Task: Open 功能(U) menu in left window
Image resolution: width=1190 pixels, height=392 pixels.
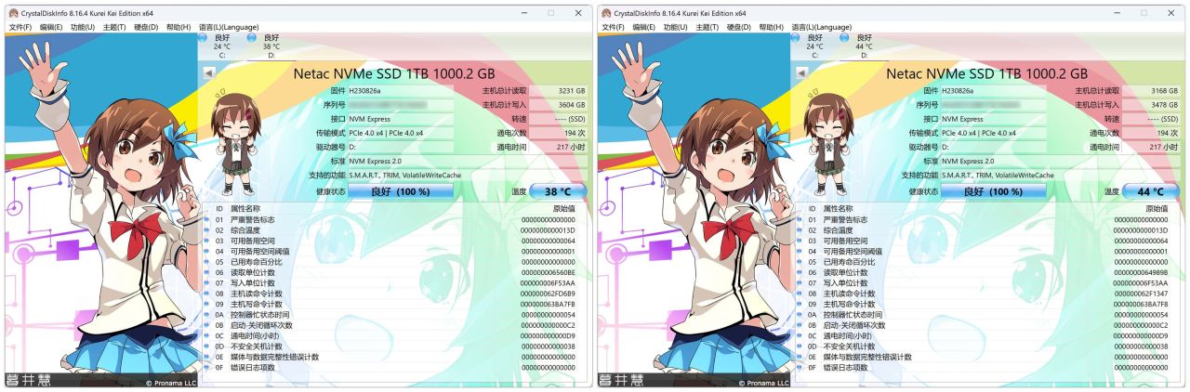Action: 83,28
